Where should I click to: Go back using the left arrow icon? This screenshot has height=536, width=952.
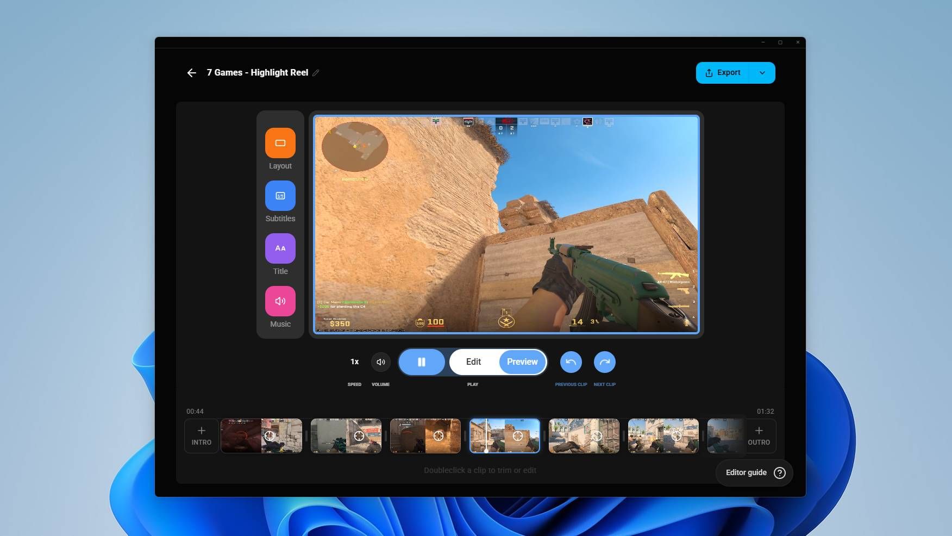pos(191,73)
